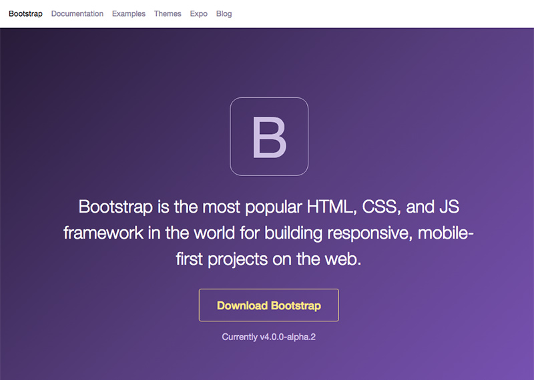Open the Blog nav link

224,13
